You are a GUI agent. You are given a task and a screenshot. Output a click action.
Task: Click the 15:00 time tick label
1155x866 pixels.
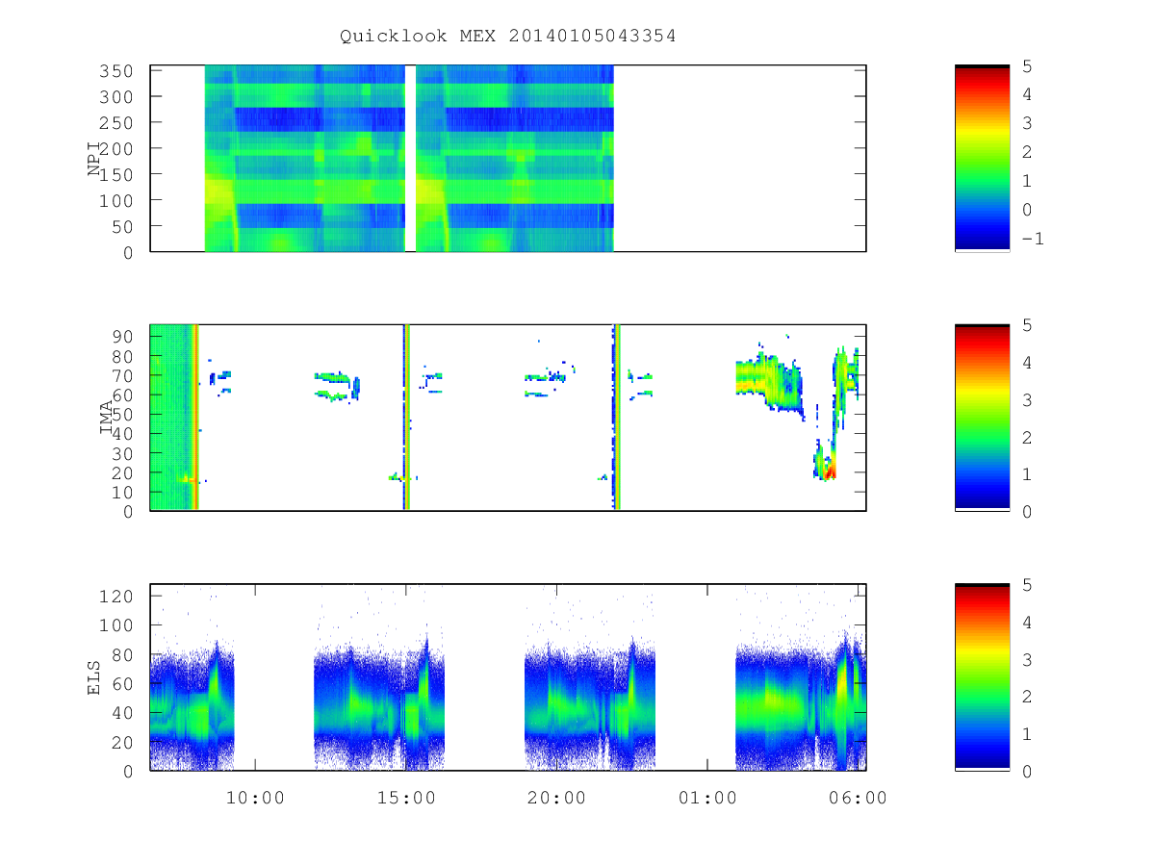pos(405,798)
